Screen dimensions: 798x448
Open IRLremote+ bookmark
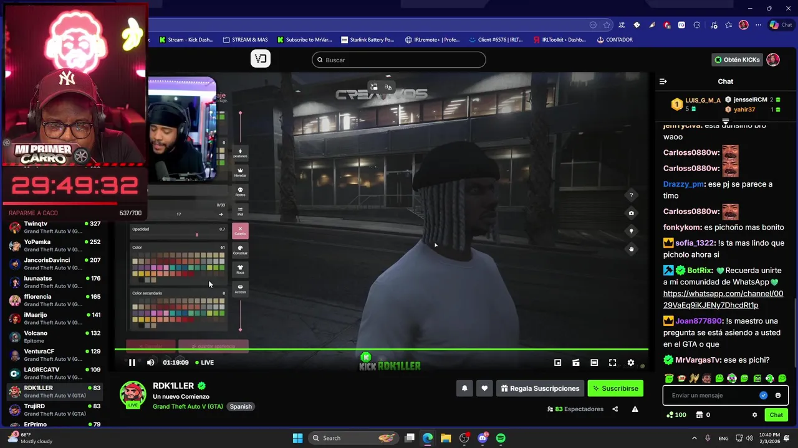[x=432, y=40]
